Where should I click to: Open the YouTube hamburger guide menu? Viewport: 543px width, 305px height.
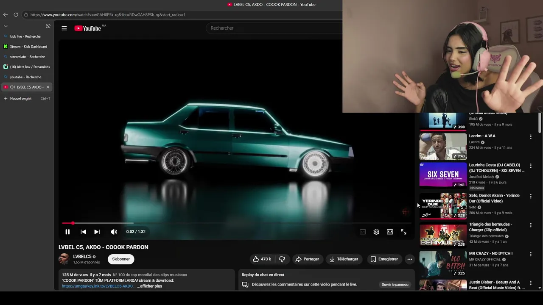pyautogui.click(x=64, y=28)
